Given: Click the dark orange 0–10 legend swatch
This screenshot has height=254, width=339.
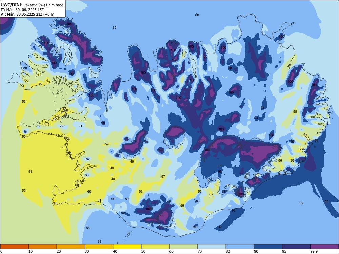Looking at the screenshot, I should pyautogui.click(x=14, y=247).
